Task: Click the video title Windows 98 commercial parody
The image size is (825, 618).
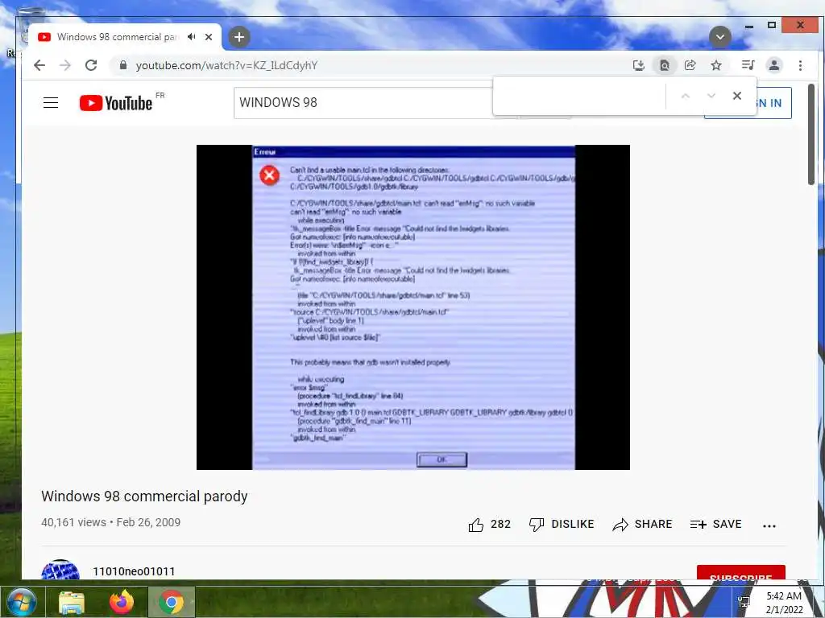Action: [x=144, y=496]
